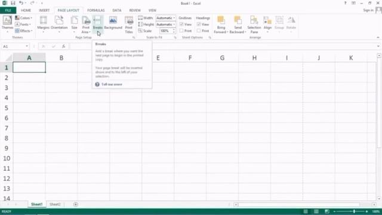Open the Orientation options
Screen dimensions: 382x215
[59, 24]
